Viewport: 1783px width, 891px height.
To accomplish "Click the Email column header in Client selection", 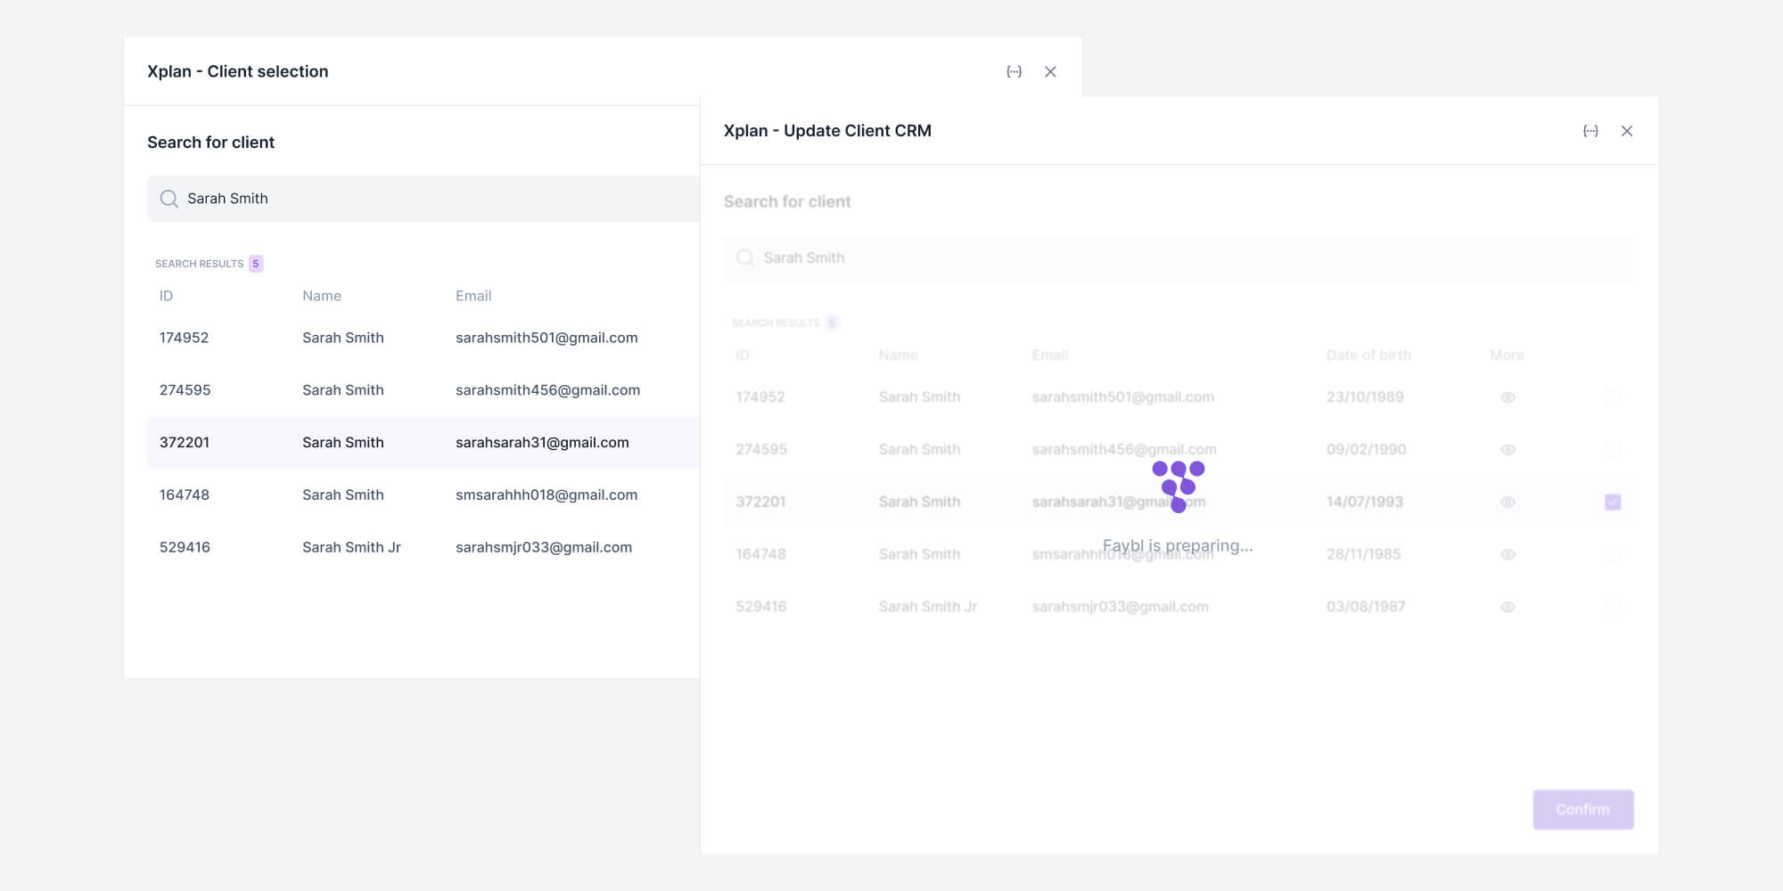I will tap(473, 296).
